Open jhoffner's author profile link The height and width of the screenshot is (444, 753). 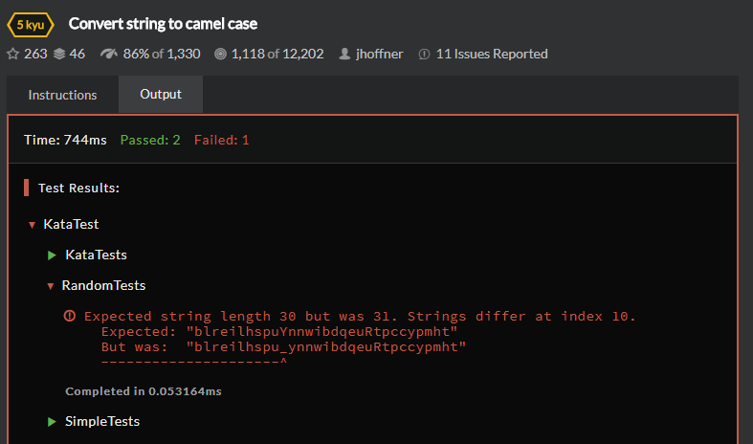tap(382, 55)
